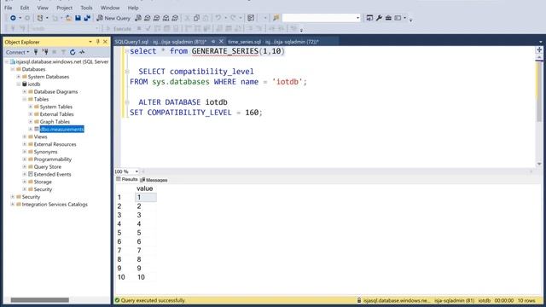This screenshot has height=307, width=546.
Task: Click the Object Explorer Stop icon
Action: click(55, 52)
